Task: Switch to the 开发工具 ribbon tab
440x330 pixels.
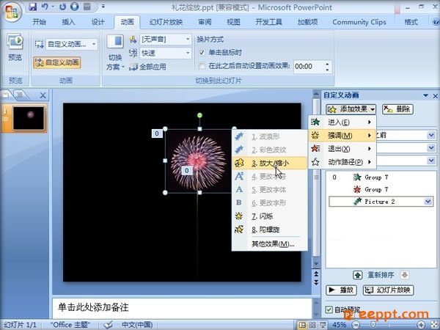Action: (269, 22)
